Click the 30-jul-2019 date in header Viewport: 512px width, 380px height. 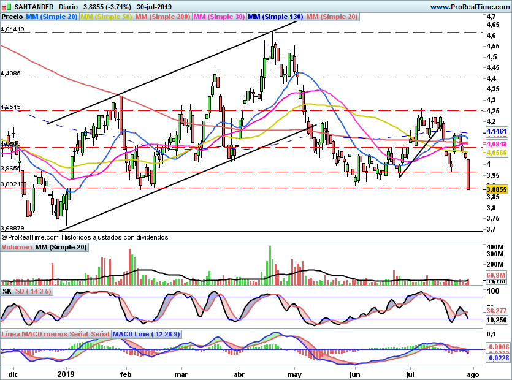point(154,7)
